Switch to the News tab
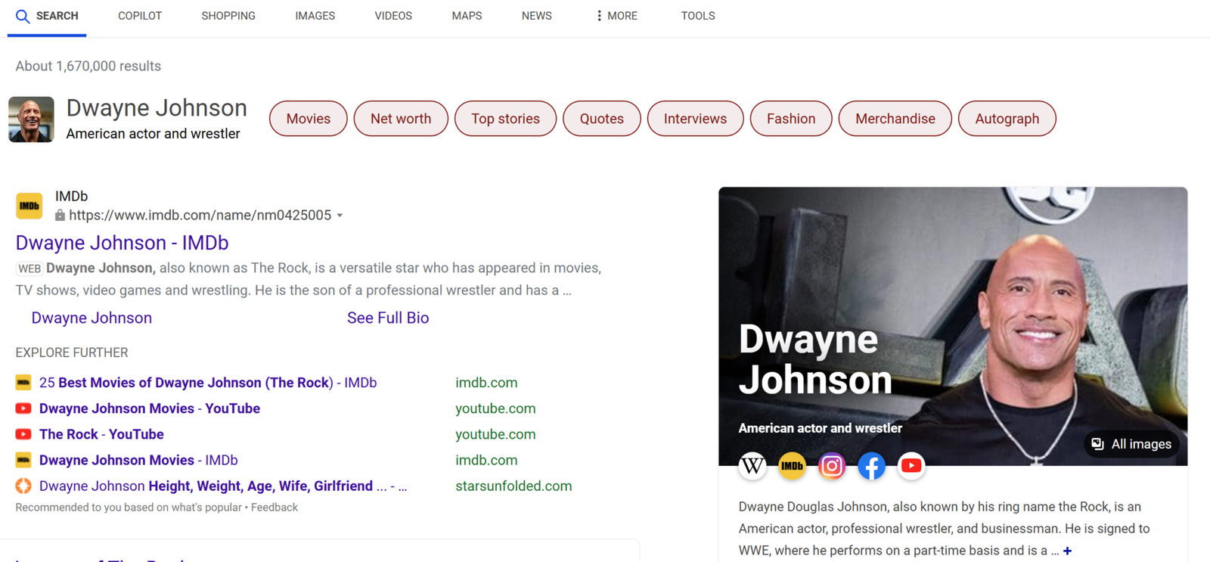This screenshot has width=1210, height=562. coord(536,16)
